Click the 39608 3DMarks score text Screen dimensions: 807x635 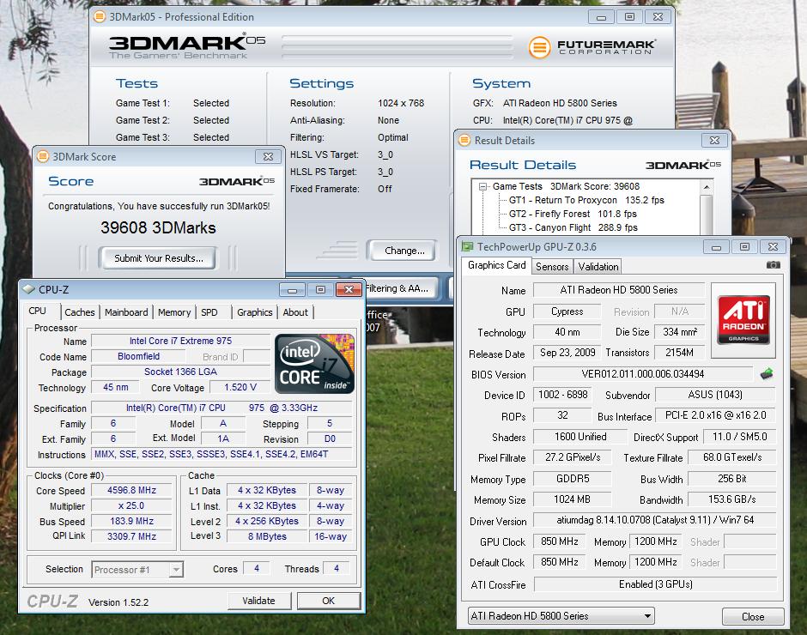point(158,227)
